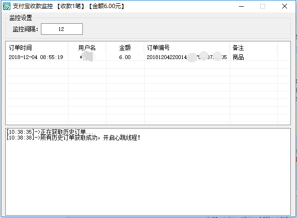This screenshot has width=297, height=218.
Task: Minimize the 支付宝收款监控 window
Action: tap(241, 6)
